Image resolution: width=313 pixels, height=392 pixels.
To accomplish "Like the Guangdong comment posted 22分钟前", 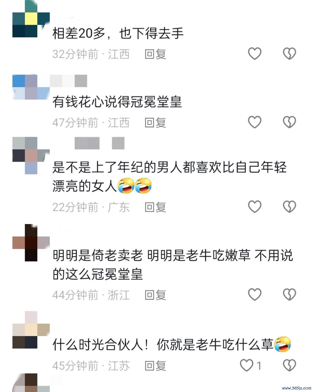I will point(255,206).
